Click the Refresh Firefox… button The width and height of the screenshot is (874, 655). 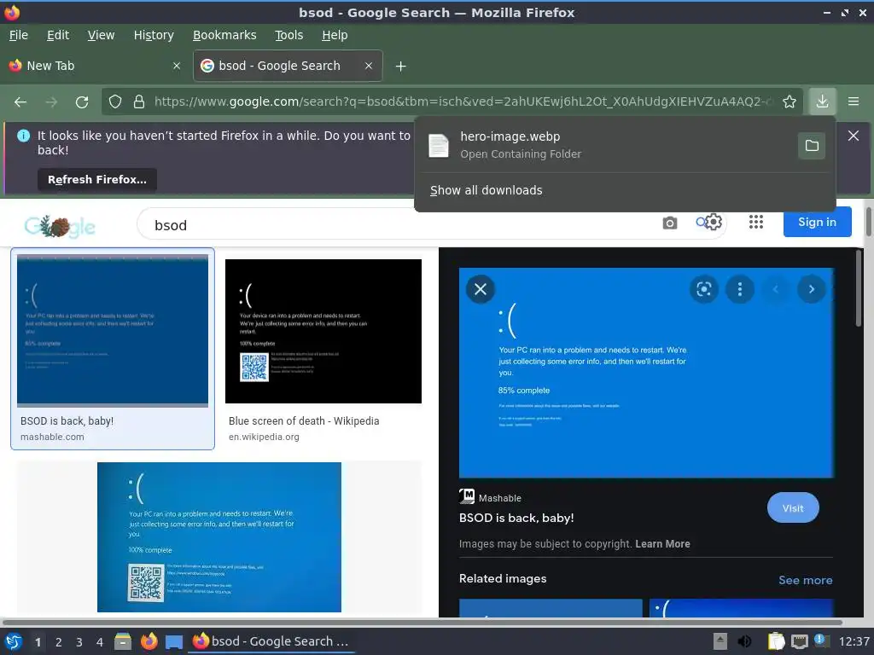tap(97, 179)
